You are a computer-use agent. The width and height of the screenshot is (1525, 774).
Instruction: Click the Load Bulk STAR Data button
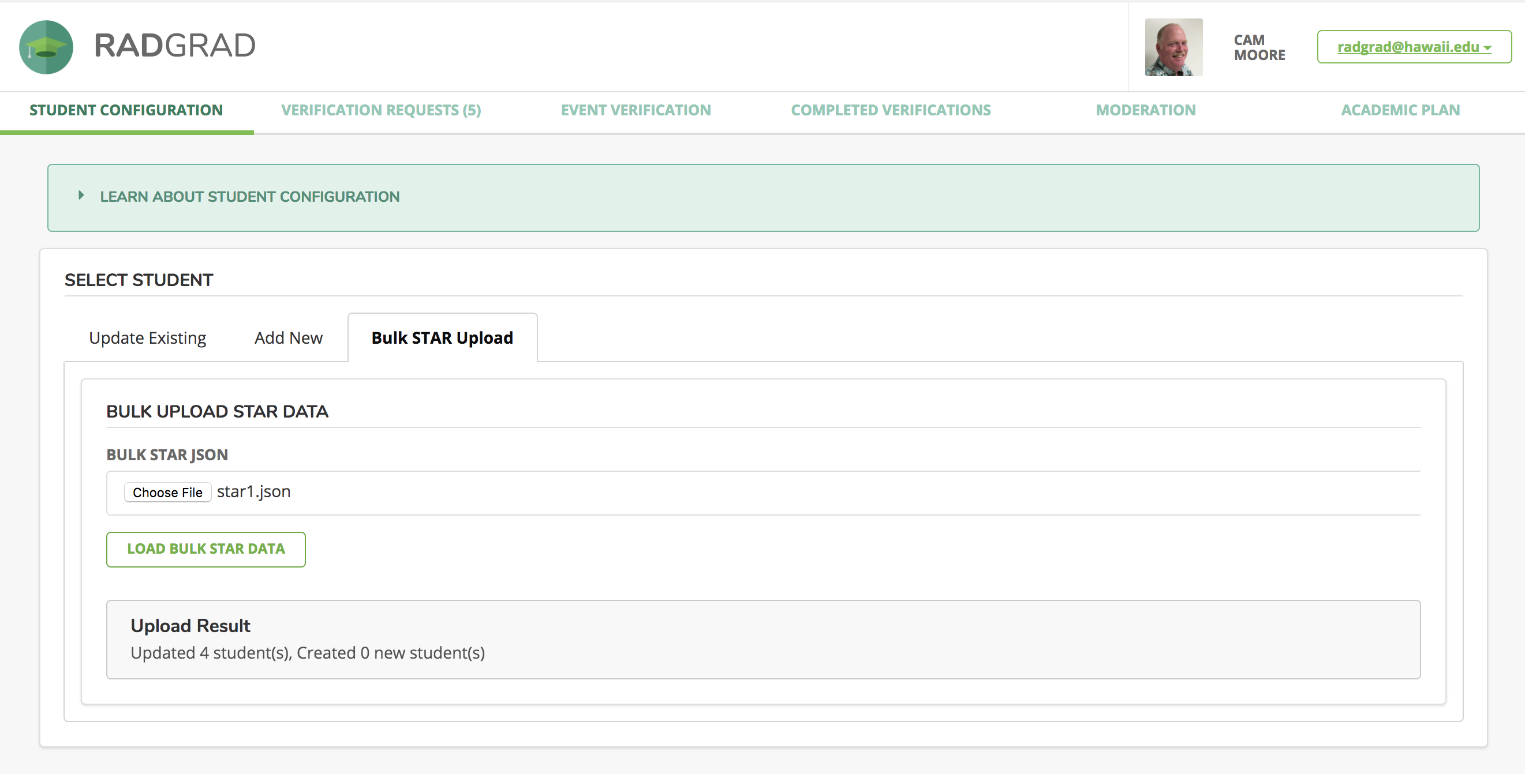[206, 549]
